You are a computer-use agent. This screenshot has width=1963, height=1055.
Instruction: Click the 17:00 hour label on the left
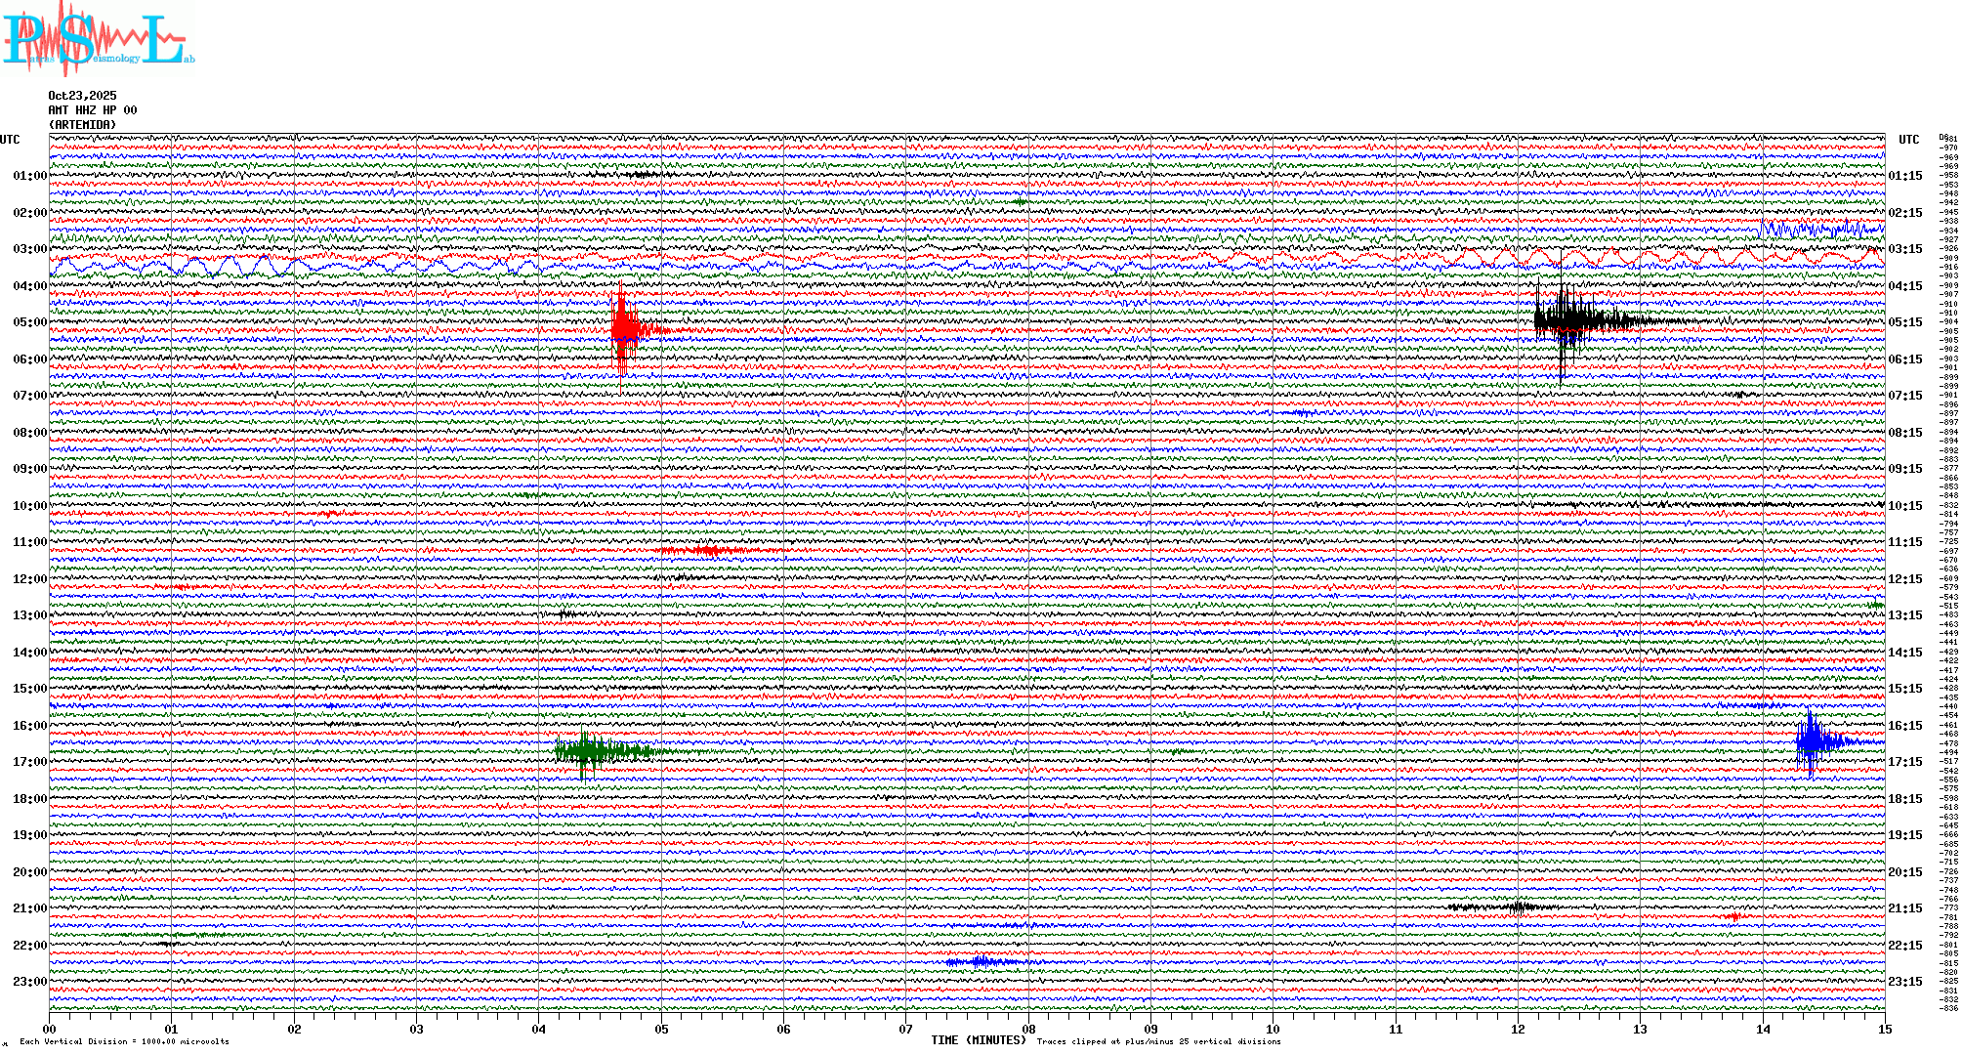click(29, 762)
